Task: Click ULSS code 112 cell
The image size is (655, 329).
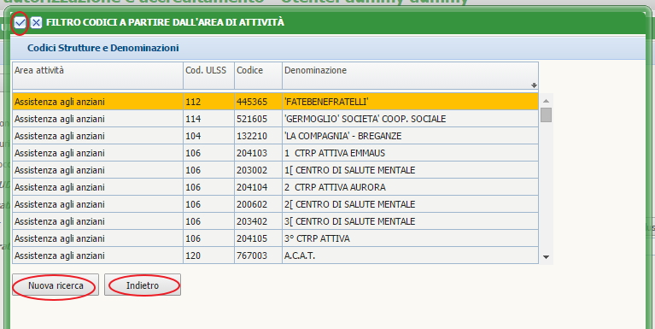Action: (209, 102)
